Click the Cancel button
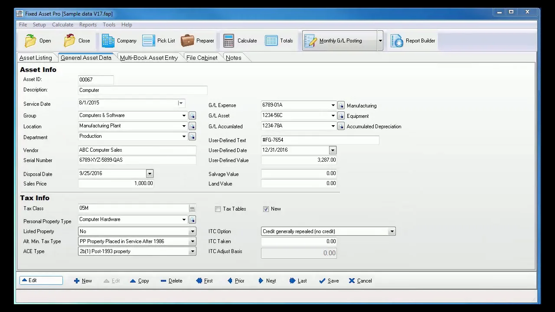Viewport: 555px width, 312px height. (x=360, y=281)
